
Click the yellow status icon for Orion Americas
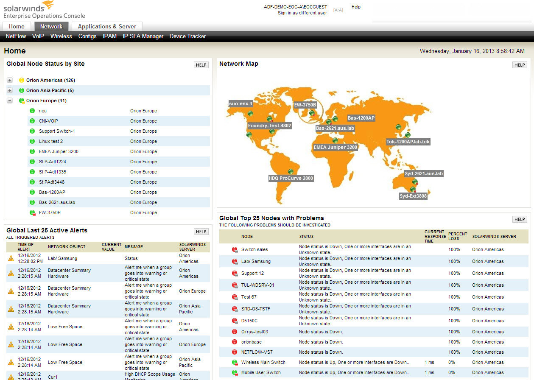(x=22, y=80)
